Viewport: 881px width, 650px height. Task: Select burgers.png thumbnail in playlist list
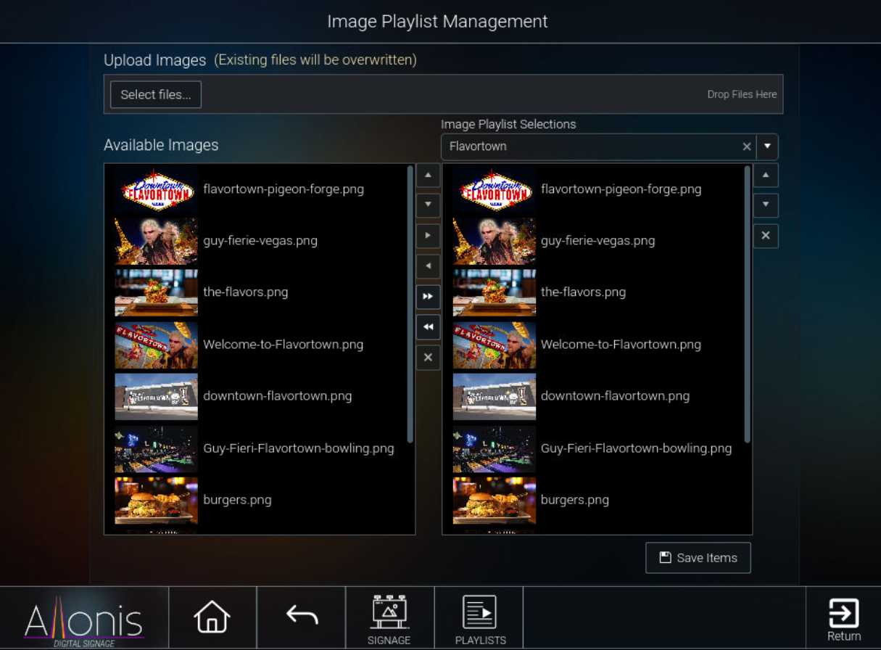tap(495, 500)
